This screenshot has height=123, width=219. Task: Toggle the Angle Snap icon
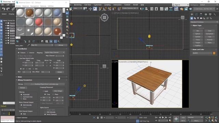[x=105, y=9]
